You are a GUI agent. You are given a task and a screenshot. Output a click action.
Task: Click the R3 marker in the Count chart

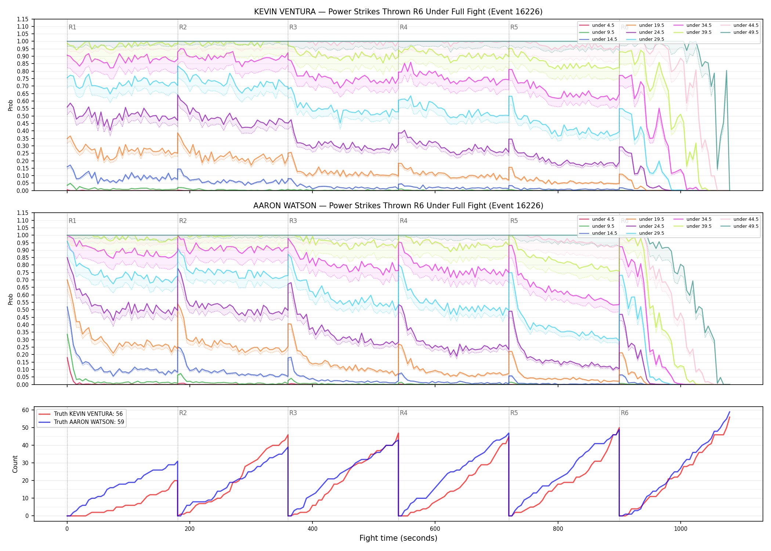pos(293,413)
